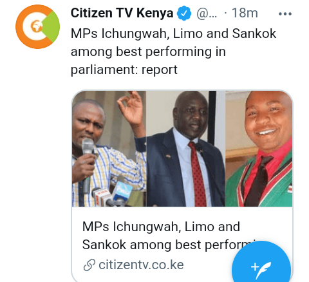This screenshot has width=309, height=282.
Task: Open the Citizen TV Kenya profile avatar
Action: point(37,26)
